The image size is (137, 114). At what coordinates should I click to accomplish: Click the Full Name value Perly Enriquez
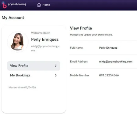pos(108,48)
